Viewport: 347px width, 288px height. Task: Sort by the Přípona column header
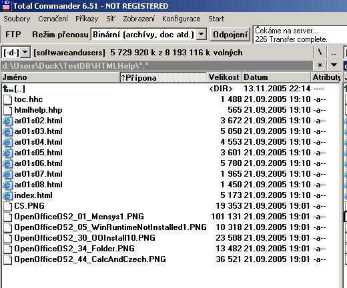coord(163,77)
